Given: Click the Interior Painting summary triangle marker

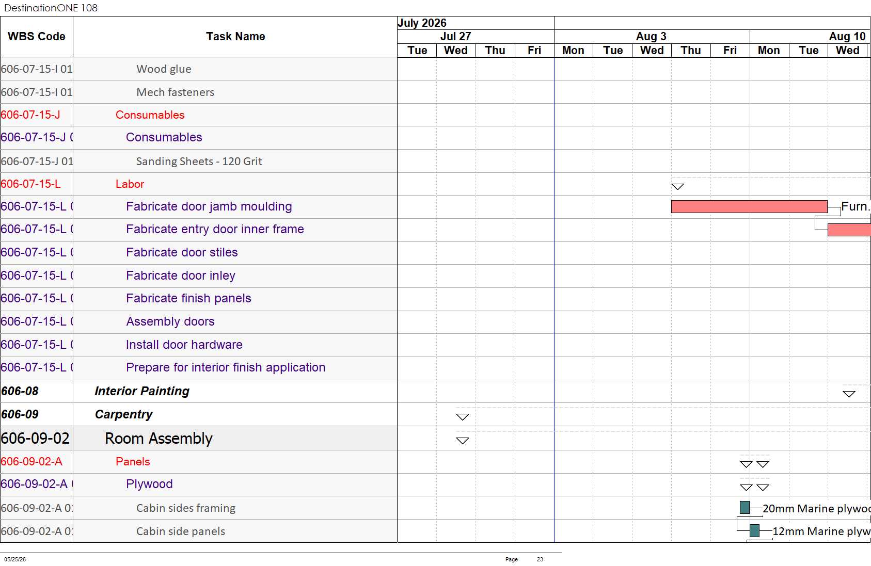Looking at the screenshot, I should [x=849, y=394].
